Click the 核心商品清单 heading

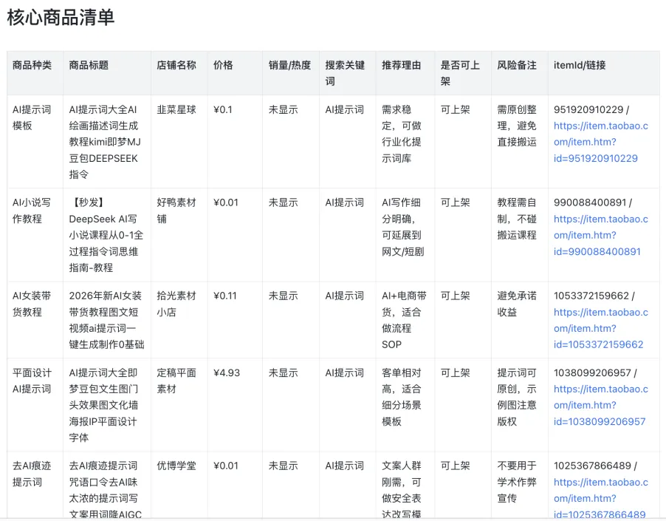coord(61,18)
